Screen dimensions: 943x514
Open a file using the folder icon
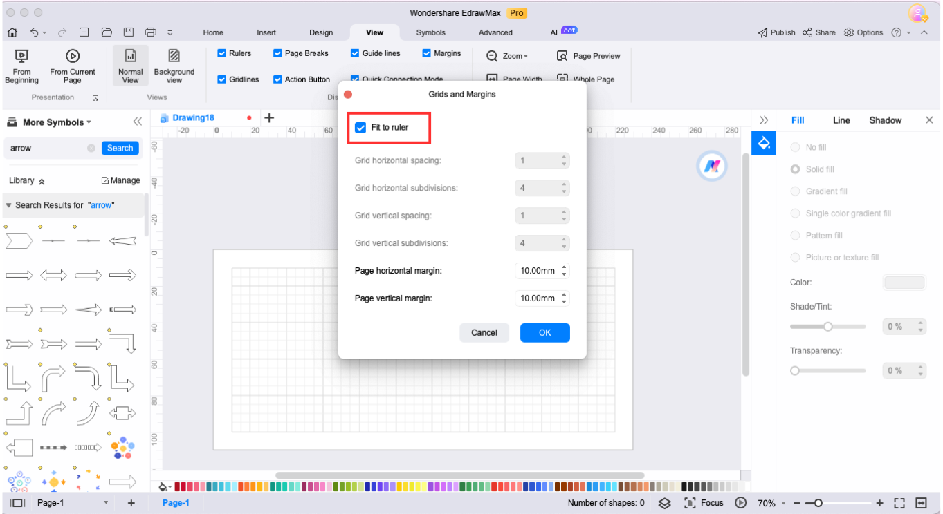(x=107, y=32)
